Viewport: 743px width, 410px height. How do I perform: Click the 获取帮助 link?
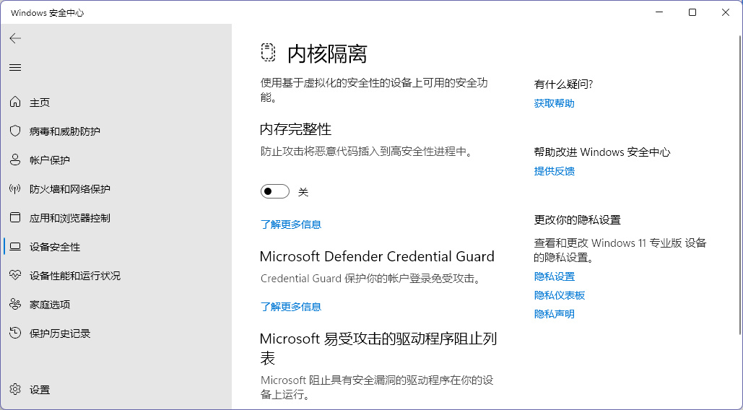pyautogui.click(x=554, y=103)
